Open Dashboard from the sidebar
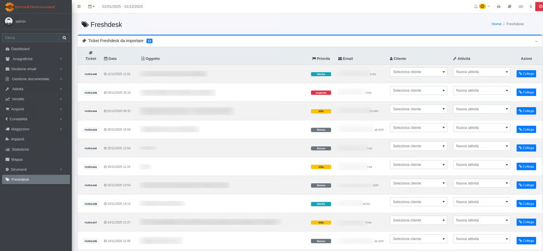Screen dimensions: 543x251 [x=20, y=49]
